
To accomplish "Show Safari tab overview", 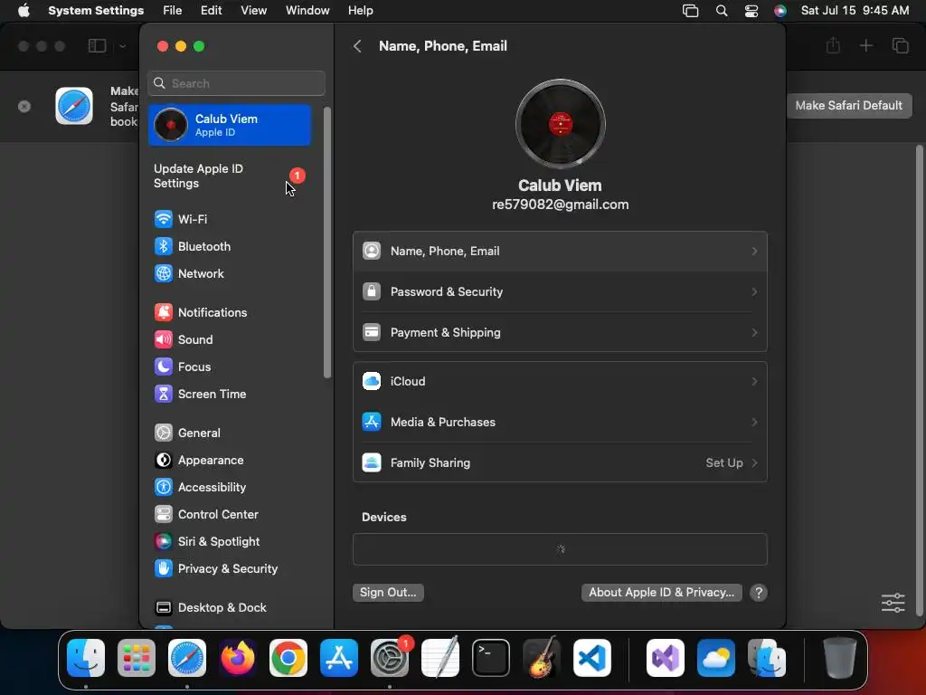I will pyautogui.click(x=900, y=45).
